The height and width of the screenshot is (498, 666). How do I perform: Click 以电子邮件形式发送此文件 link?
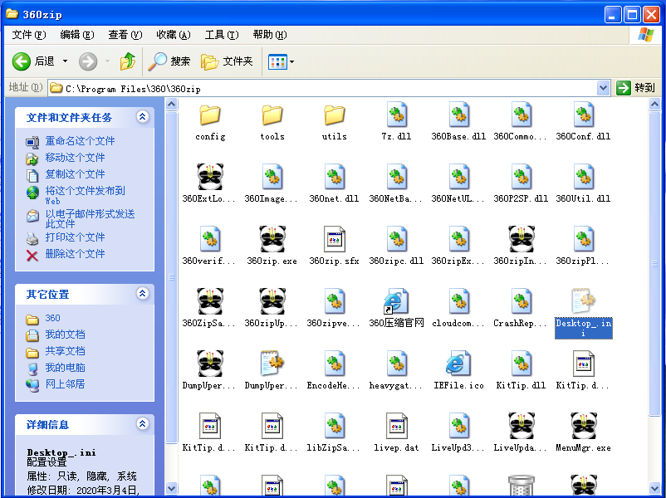90,218
